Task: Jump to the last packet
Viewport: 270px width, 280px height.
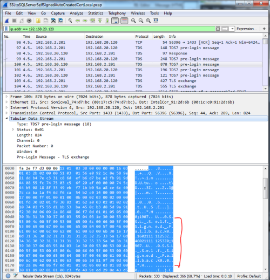Action: 107,21
